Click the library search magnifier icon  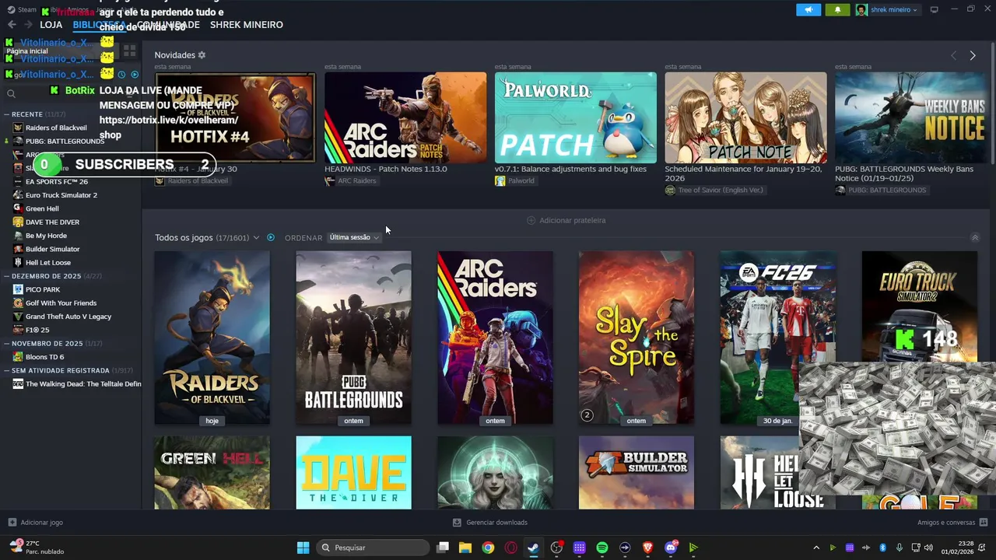click(11, 94)
